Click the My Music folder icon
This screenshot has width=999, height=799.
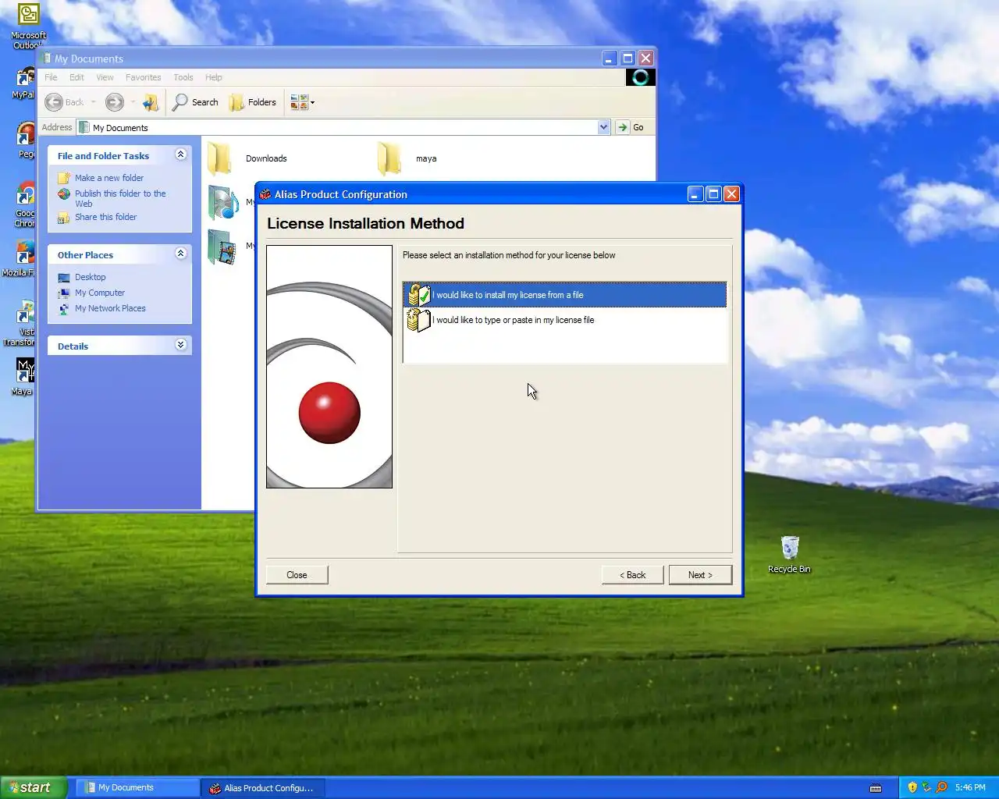pyautogui.click(x=223, y=203)
